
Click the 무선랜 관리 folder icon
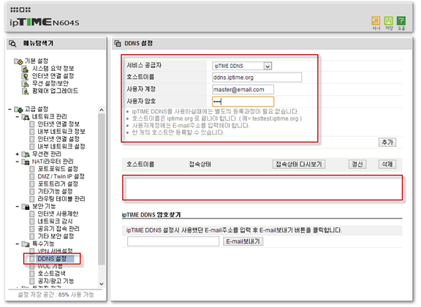pos(26,154)
